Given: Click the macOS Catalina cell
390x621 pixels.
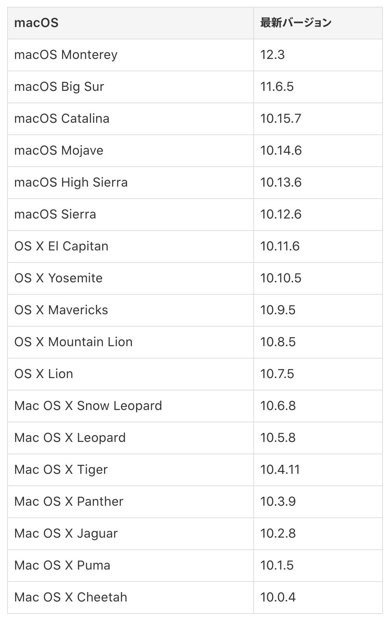Looking at the screenshot, I should point(62,119).
